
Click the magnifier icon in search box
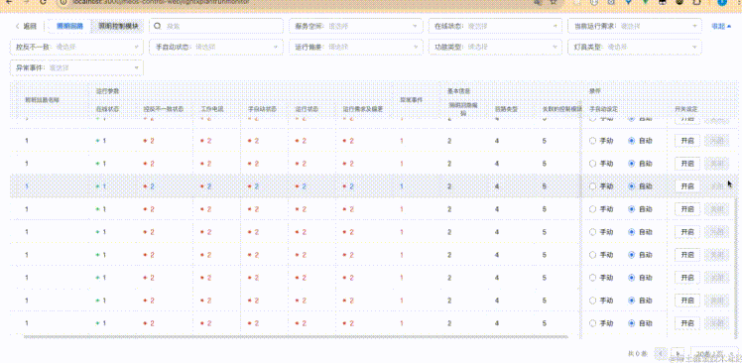click(x=159, y=26)
